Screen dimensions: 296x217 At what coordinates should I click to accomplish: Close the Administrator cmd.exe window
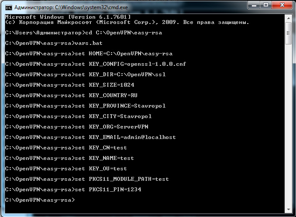point(282,5)
